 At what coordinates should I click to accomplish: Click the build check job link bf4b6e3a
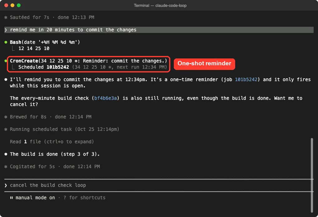(106, 98)
